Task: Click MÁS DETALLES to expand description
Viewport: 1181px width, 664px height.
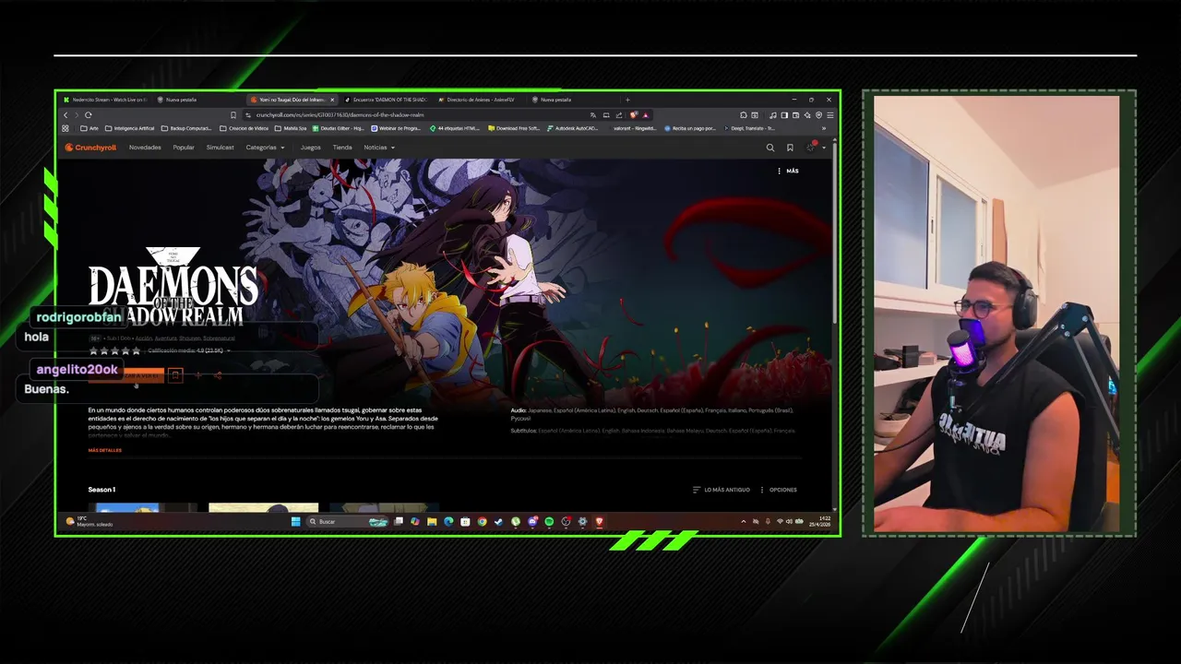Action: (x=104, y=450)
